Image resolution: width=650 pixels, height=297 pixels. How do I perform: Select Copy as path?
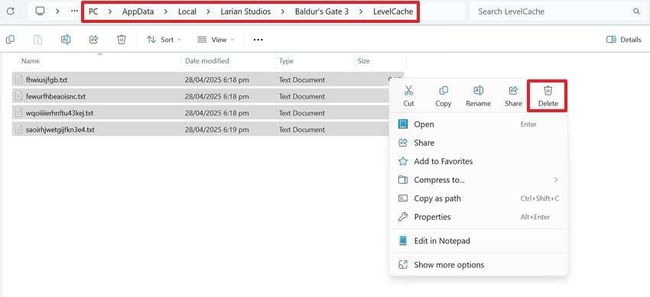pyautogui.click(x=478, y=199)
